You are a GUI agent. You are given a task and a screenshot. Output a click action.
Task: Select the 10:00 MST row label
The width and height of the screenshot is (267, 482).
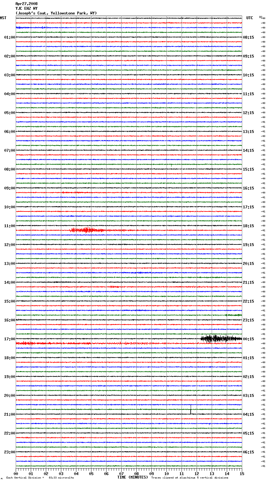pos(9,207)
